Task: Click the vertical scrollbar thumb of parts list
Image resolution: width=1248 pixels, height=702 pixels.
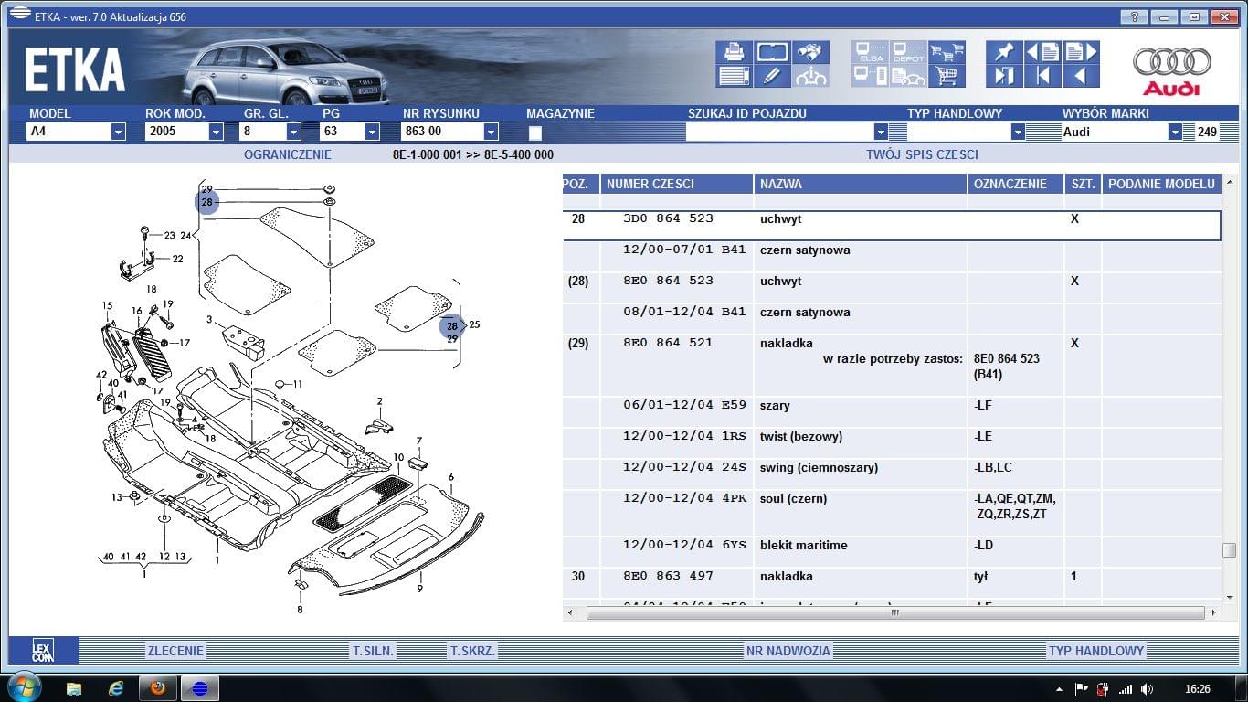Action: click(x=1230, y=550)
